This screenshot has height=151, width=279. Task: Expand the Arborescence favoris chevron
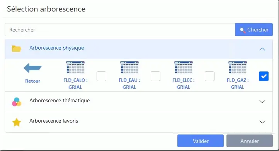click(262, 122)
